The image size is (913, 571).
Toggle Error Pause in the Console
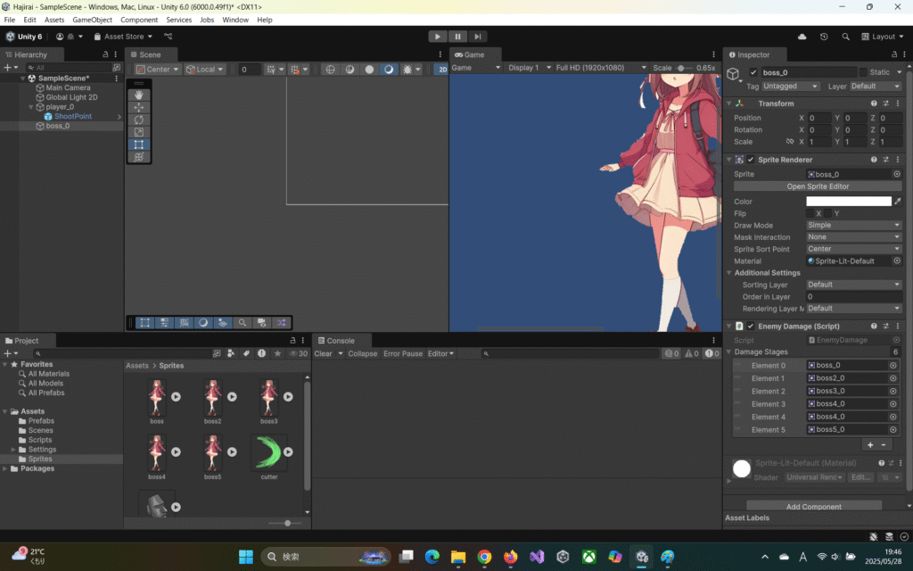point(403,353)
